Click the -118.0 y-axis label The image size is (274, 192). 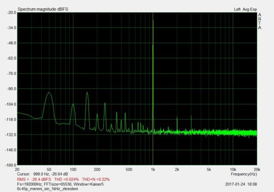pyautogui.click(x=11, y=119)
